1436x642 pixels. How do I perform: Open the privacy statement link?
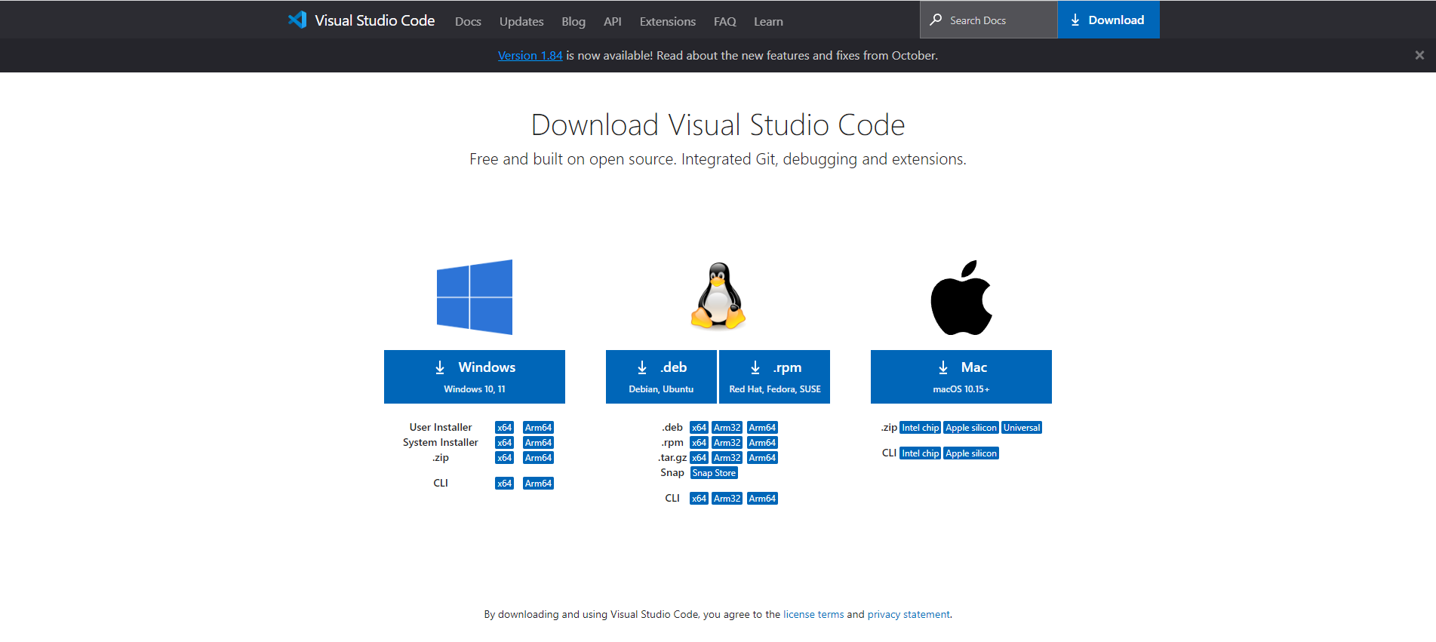pyautogui.click(x=909, y=614)
